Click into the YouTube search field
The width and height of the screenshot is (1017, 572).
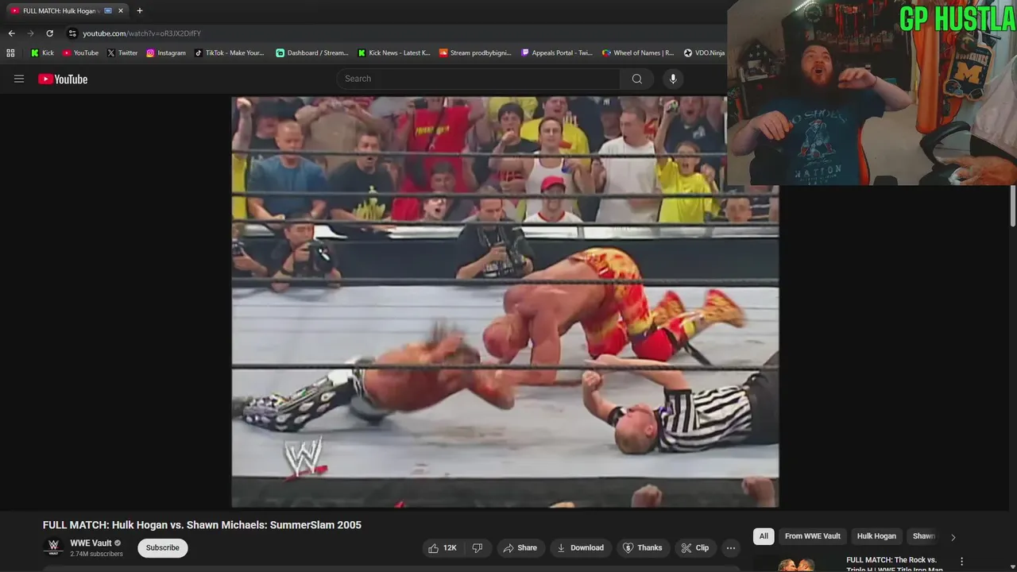tap(478, 79)
